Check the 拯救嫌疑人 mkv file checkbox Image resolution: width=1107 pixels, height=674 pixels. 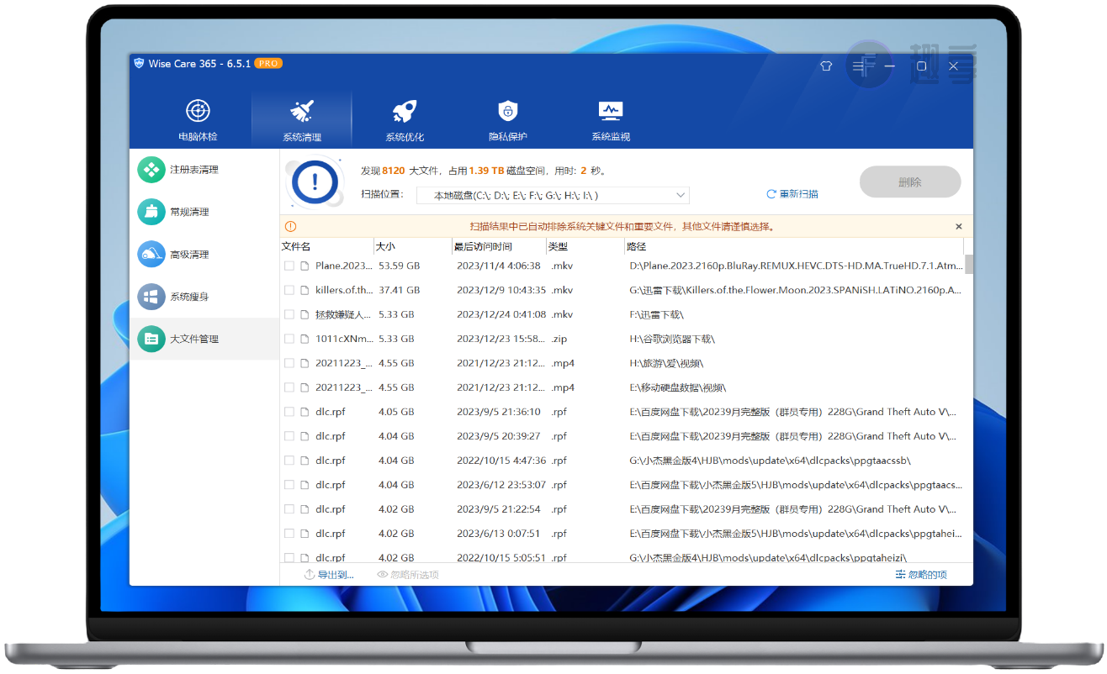(x=289, y=314)
